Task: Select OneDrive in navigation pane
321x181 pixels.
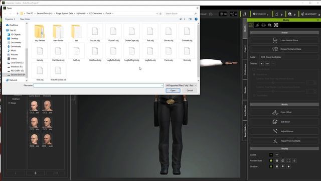Action: click(x=14, y=25)
